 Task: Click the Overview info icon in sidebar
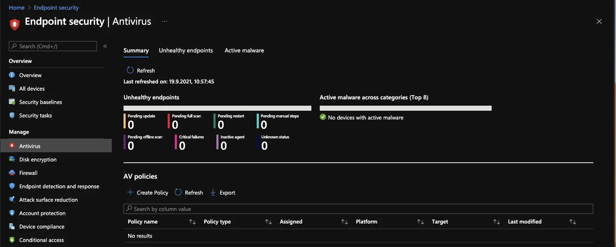pos(12,75)
